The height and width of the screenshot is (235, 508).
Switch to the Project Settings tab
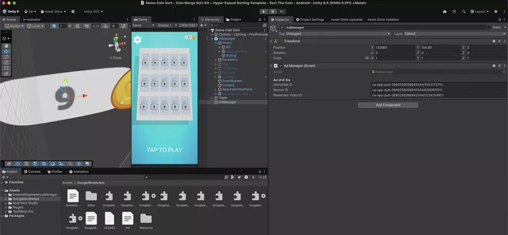tap(310, 19)
